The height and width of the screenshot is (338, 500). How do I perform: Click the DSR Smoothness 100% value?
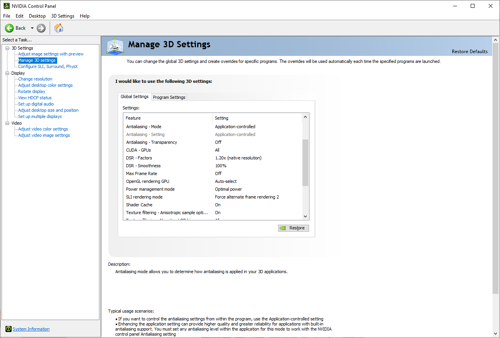click(x=221, y=166)
